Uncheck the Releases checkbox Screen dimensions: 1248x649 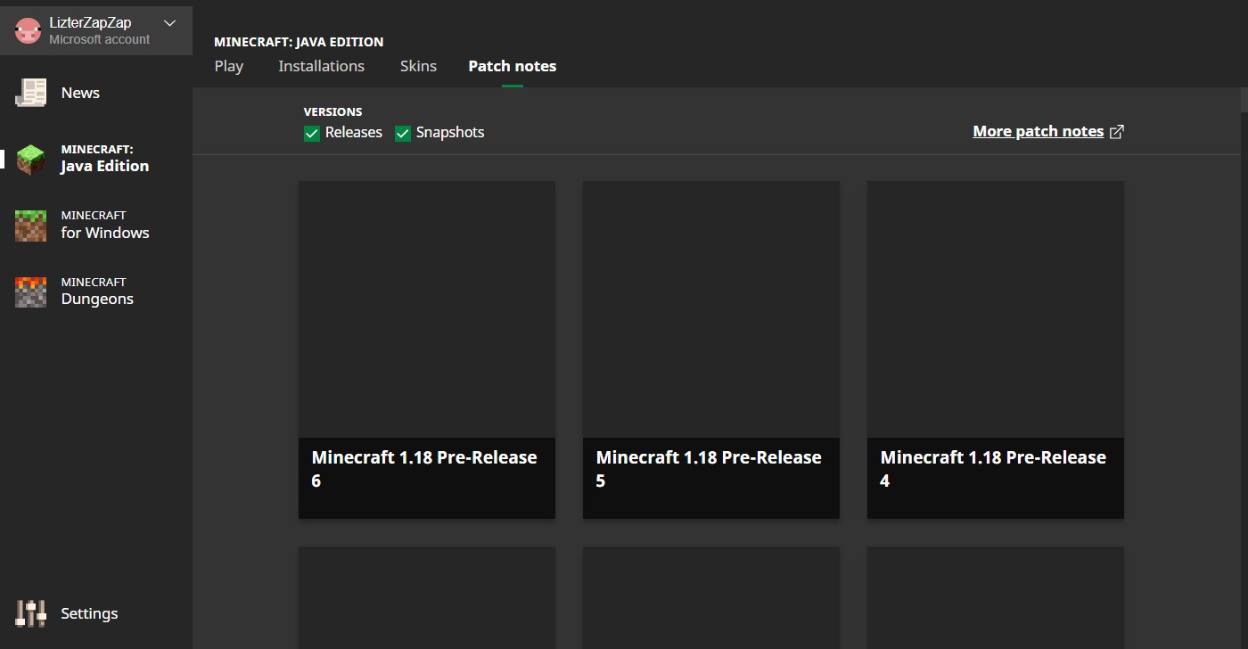point(312,133)
